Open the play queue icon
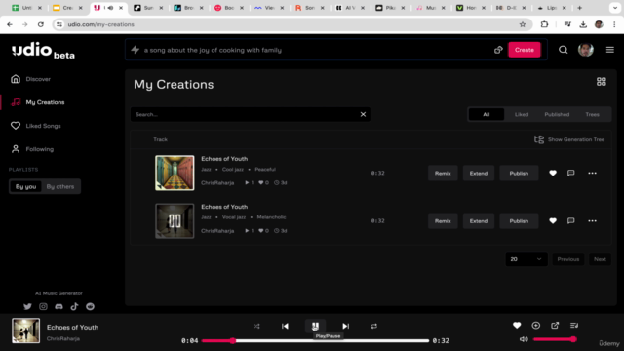Image resolution: width=624 pixels, height=351 pixels. pos(574,326)
